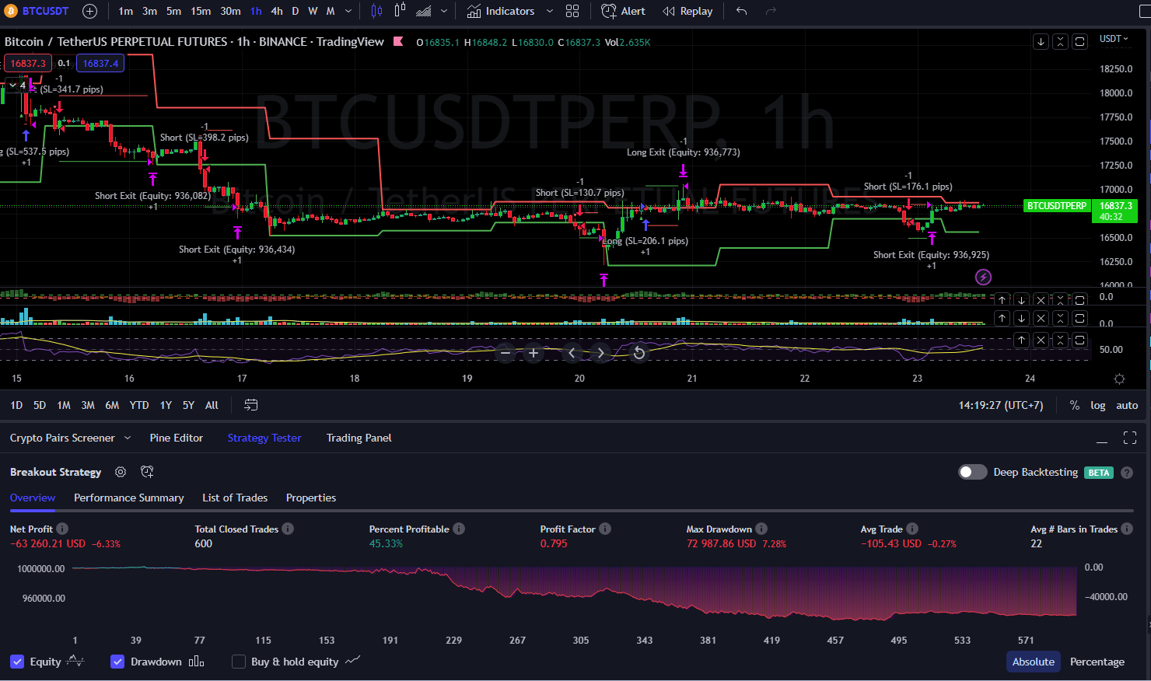Screen dimensions: 1151x681
Task: Open the layout templates grid icon
Action: point(572,11)
